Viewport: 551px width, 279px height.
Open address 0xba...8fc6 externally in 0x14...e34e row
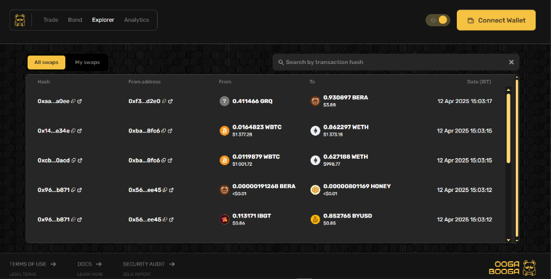170,131
